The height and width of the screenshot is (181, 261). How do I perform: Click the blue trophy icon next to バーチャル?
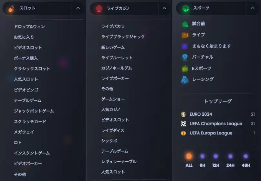185,57
